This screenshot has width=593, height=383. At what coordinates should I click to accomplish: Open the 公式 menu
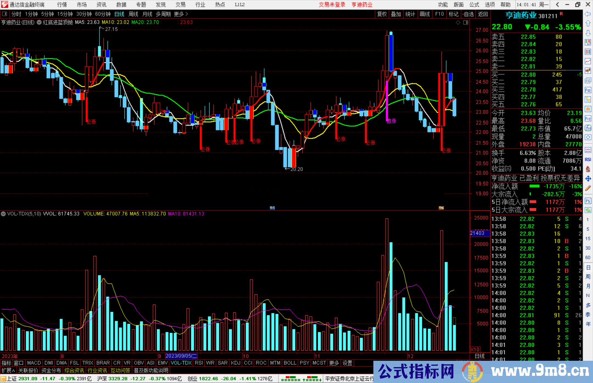[x=474, y=4]
